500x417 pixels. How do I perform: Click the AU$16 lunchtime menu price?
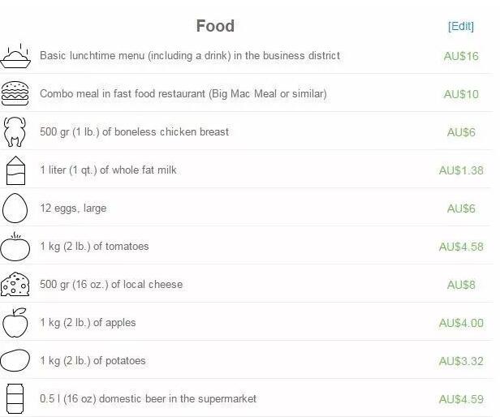pos(461,56)
